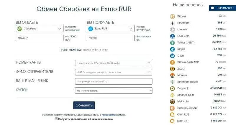Open the Exmo RUR target currency dropdown
Screen dimensions: 236x125
[x=111, y=29]
